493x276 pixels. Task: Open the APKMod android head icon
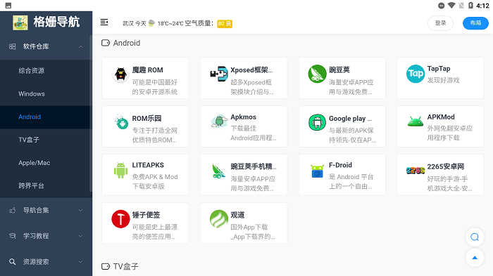tap(416, 121)
